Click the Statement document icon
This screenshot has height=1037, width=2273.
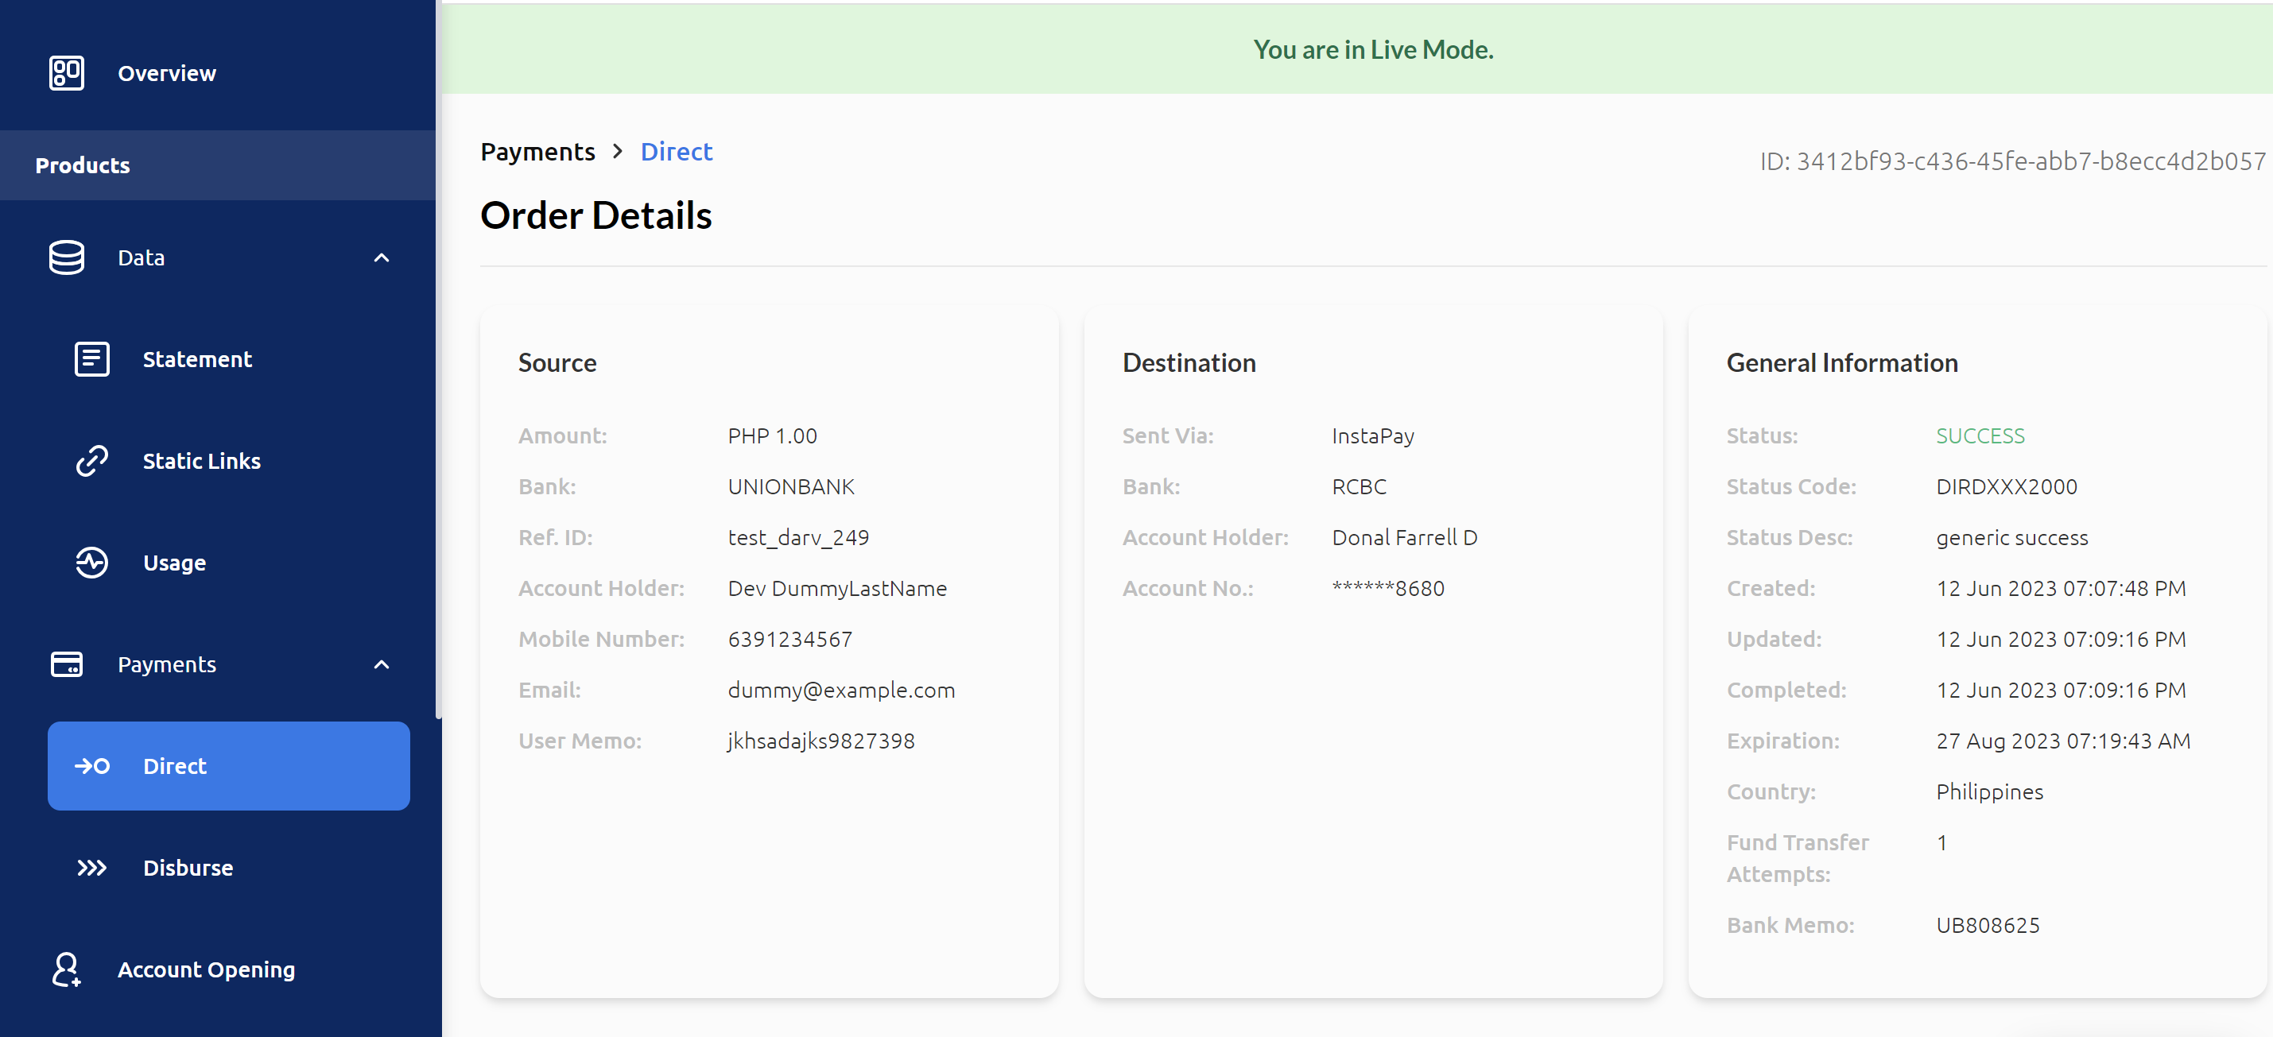tap(91, 359)
